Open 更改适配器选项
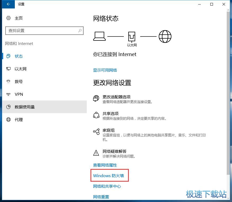Screen dimensions: 232x202 tap(117, 97)
